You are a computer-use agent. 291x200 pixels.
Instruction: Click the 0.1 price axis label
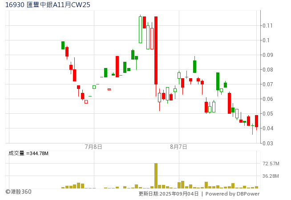tap(266, 40)
